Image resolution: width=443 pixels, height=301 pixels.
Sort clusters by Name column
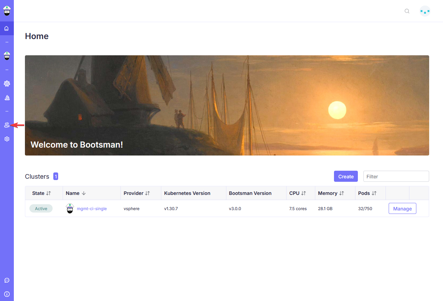tap(83, 193)
